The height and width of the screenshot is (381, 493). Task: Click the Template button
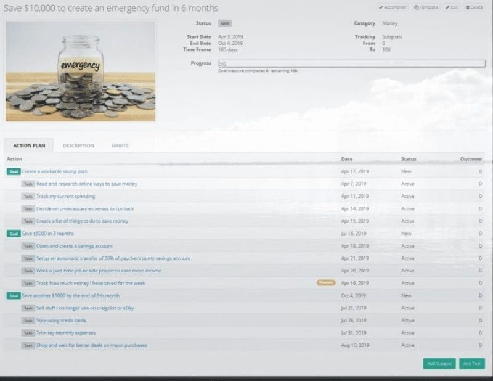[x=426, y=7]
